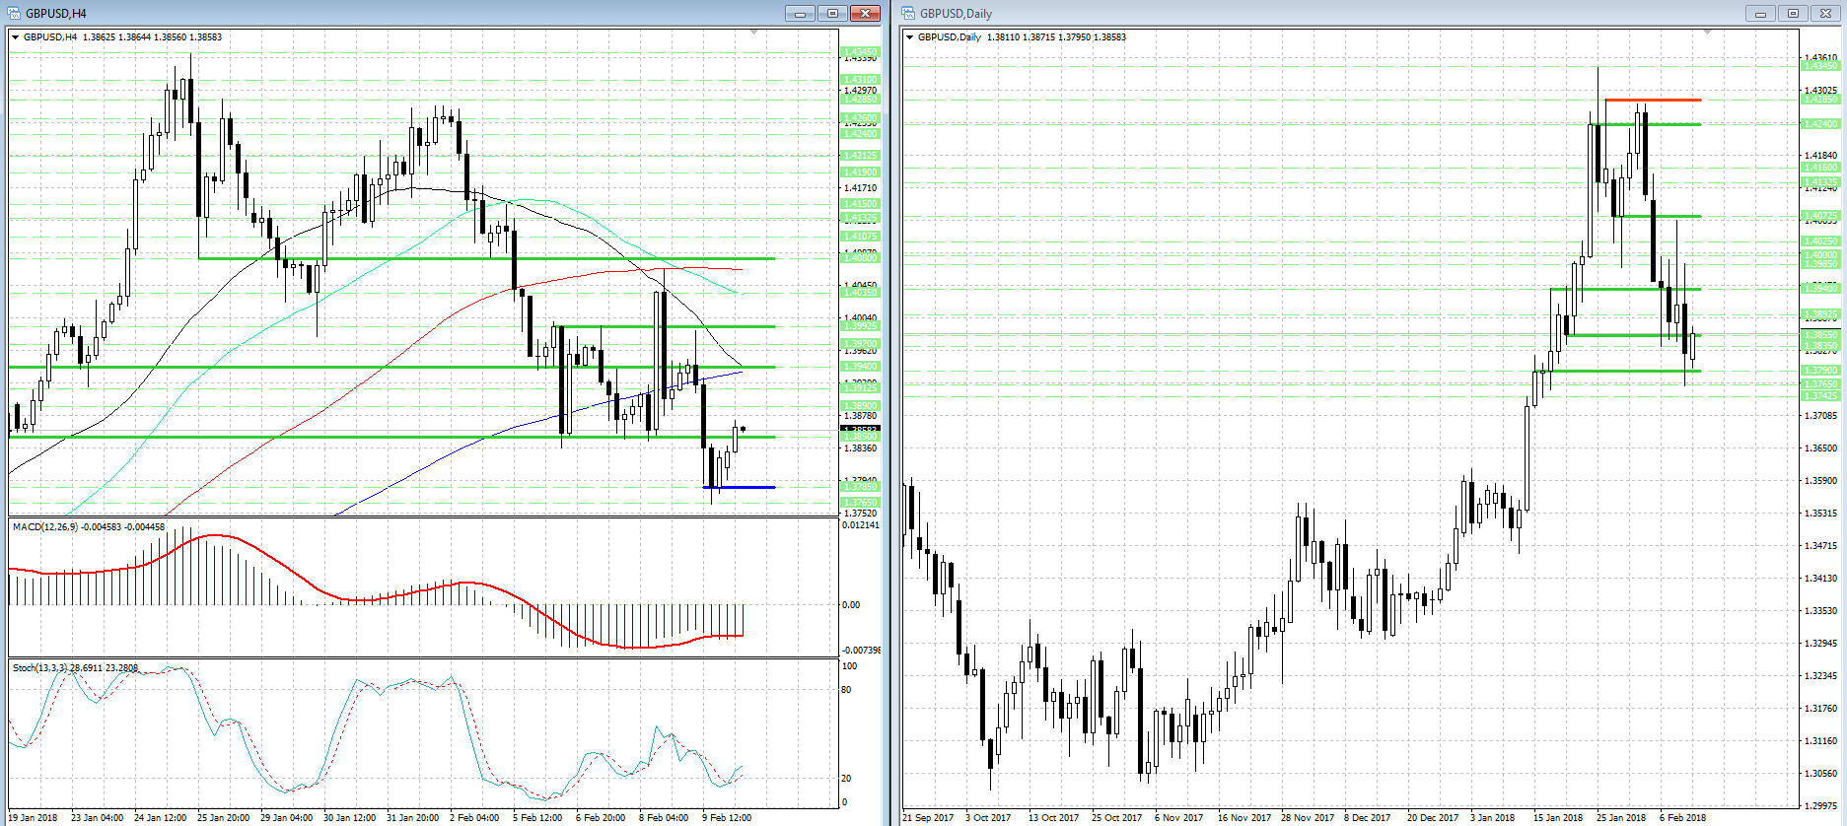1847x826 pixels.
Task: Click the Stoch(13,3,3) indicator label
Action: 75,668
